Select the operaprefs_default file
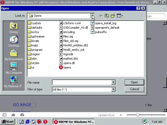Image resolution: width=167 pixels, height=125 pixels. [105, 28]
